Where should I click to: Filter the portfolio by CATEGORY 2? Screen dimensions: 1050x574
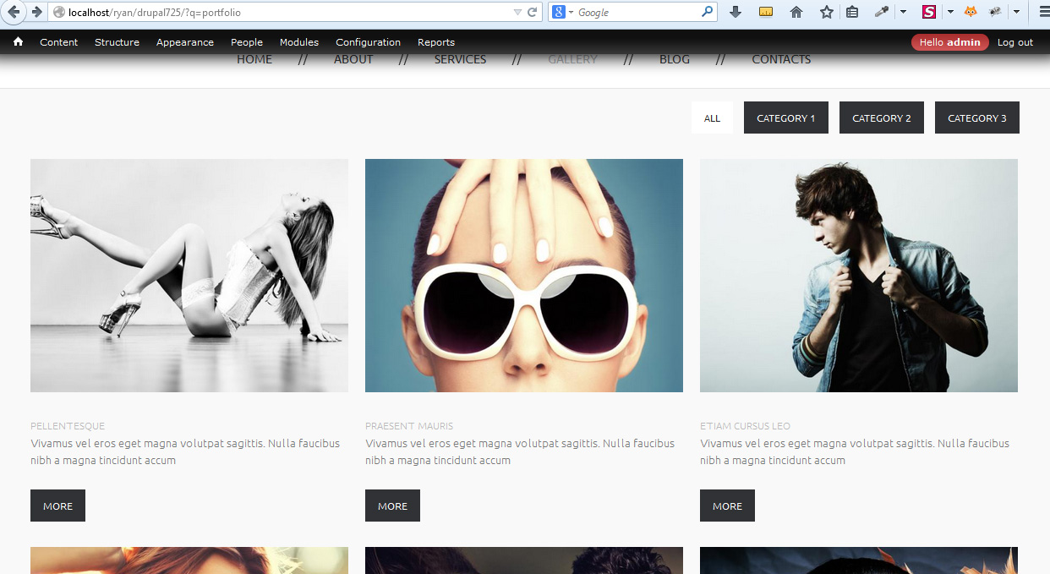coord(882,118)
